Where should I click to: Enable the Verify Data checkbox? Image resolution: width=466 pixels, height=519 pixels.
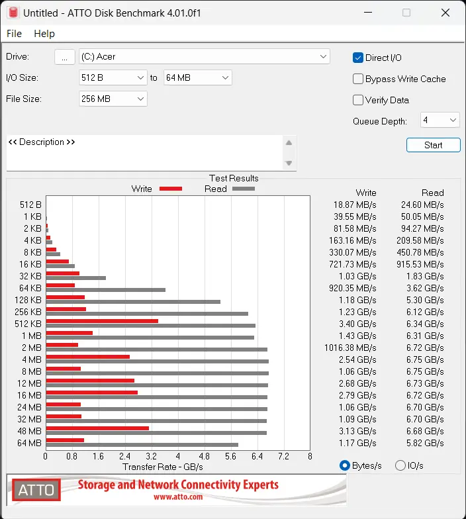(x=357, y=101)
